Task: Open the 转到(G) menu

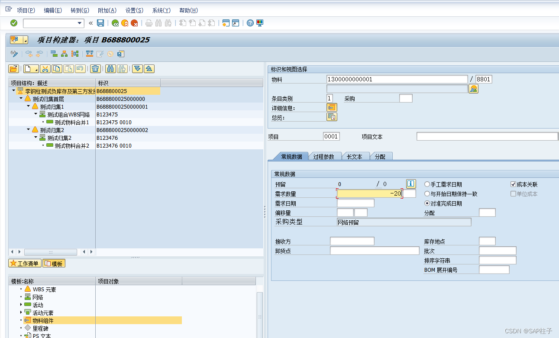Action: [80, 10]
